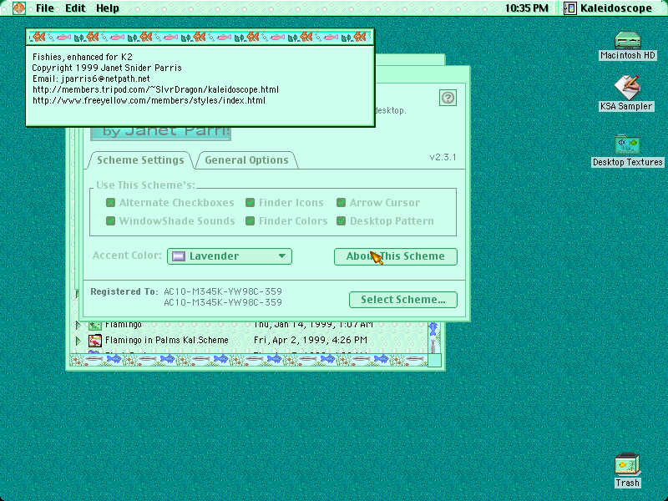The image size is (668, 501).
Task: Click the help question-mark button
Action: pos(448,98)
